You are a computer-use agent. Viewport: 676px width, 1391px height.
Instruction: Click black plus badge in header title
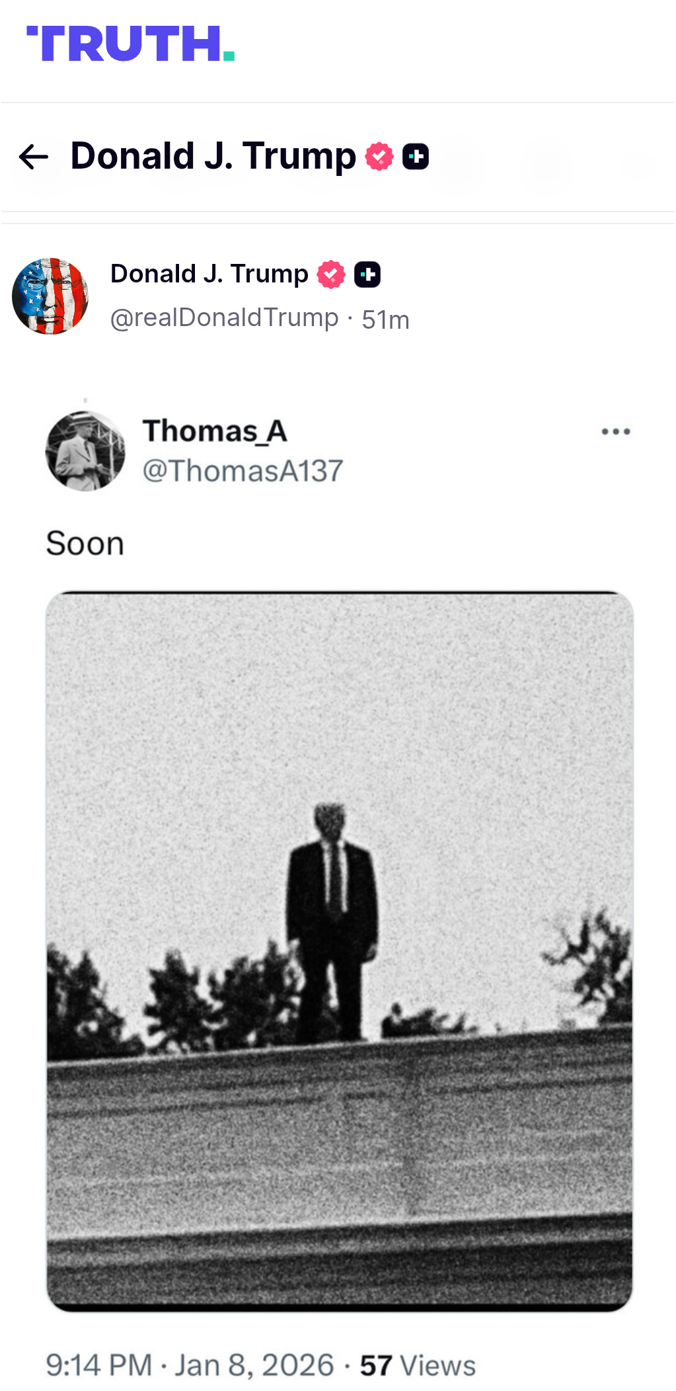point(416,157)
